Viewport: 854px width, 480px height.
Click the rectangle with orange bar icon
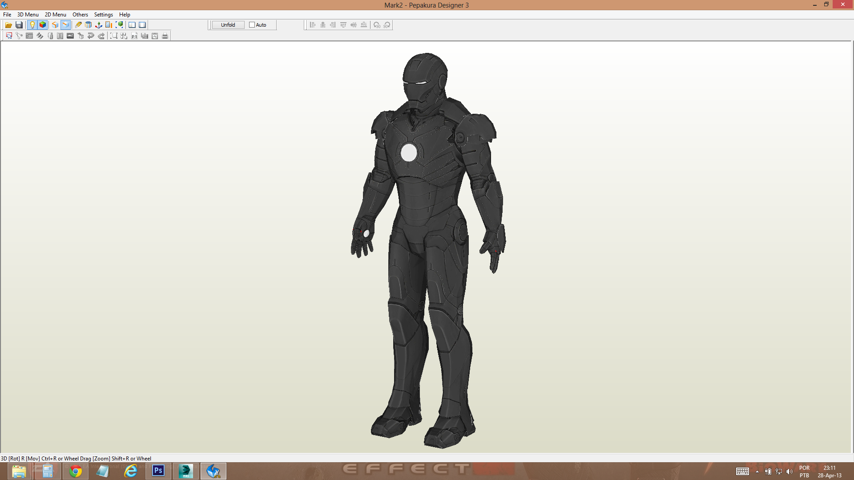click(x=109, y=25)
